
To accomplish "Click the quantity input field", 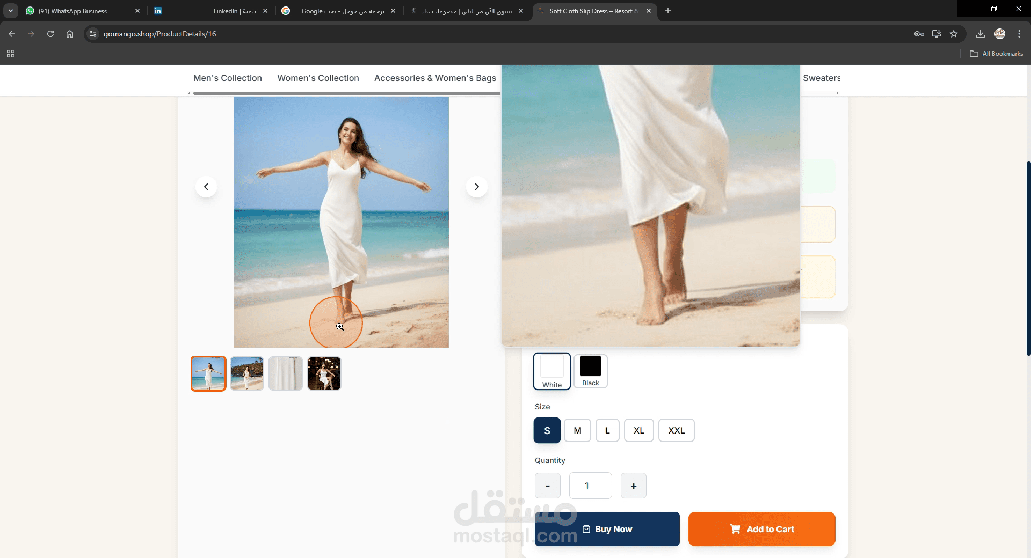I will tap(591, 486).
